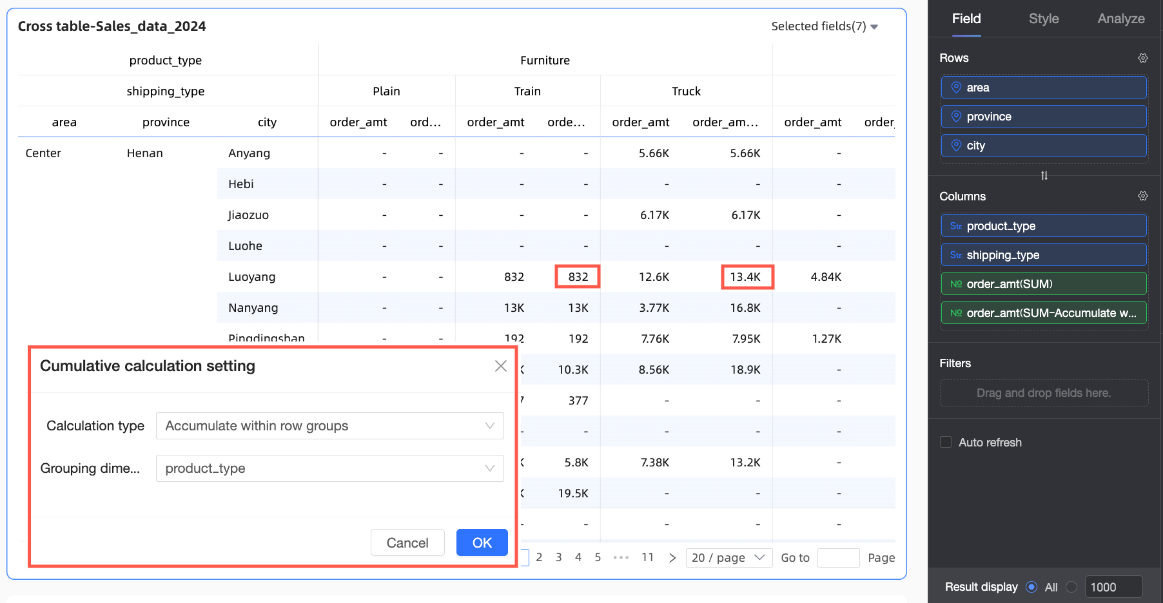Click the Cancel button in dialog
1163x603 pixels.
point(407,542)
